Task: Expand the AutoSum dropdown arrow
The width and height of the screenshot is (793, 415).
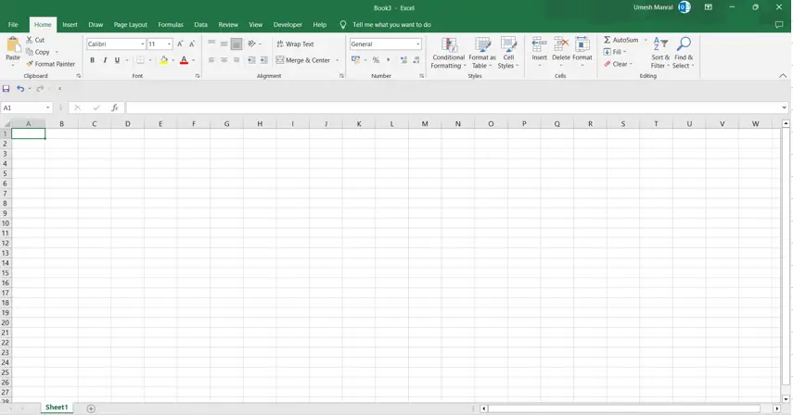Action: 646,40
